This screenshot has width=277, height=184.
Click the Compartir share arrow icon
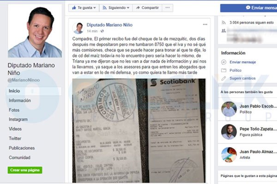[138, 7]
